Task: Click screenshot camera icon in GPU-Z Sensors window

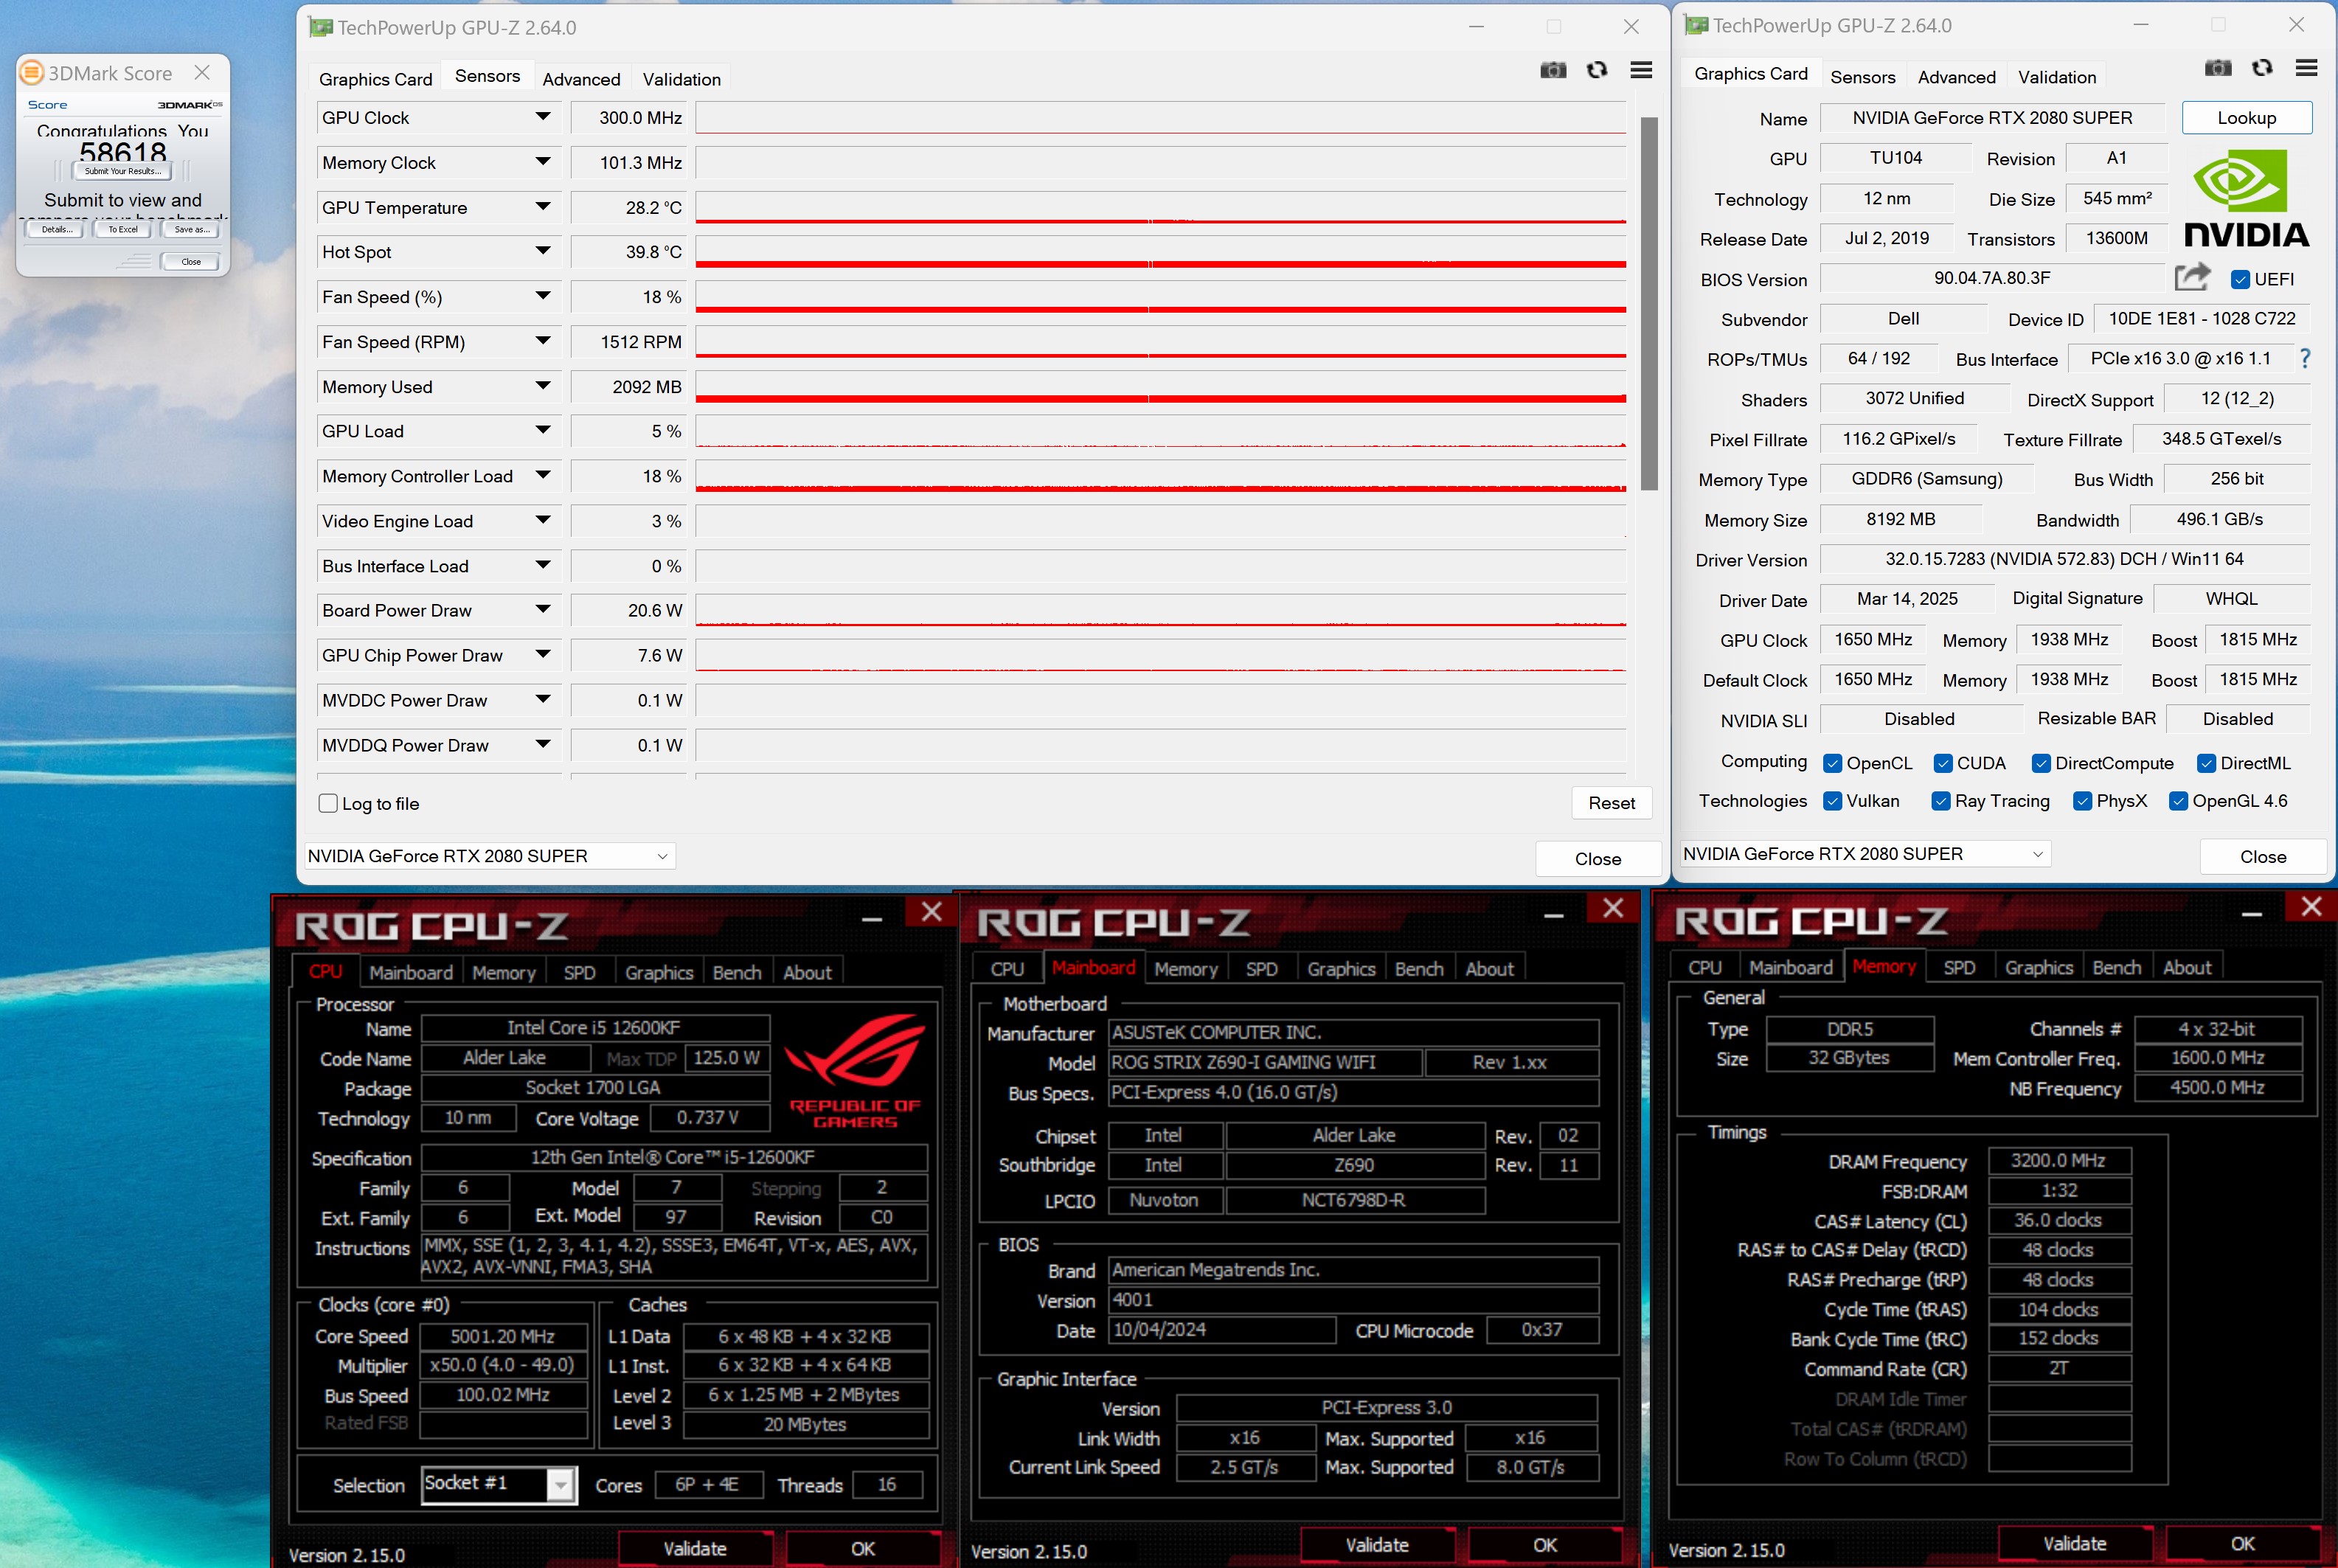Action: click(x=1553, y=70)
